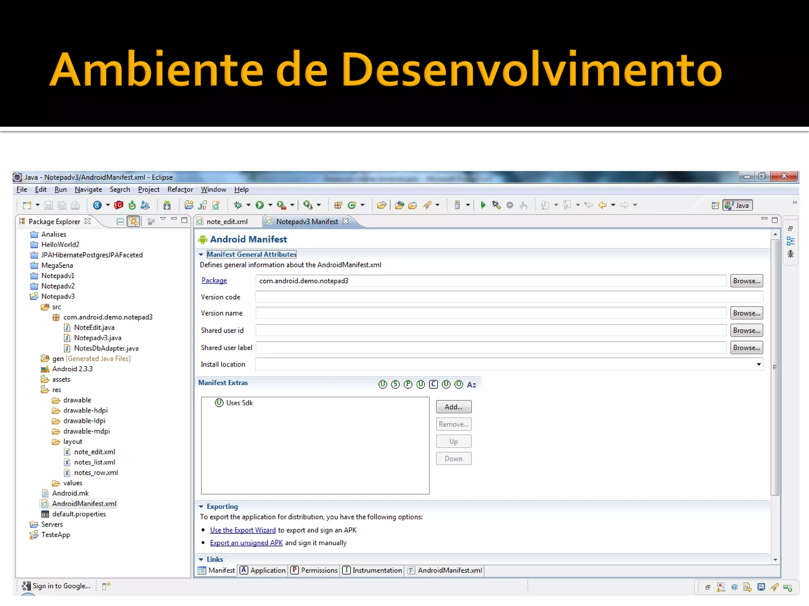
Task: Open the Refactor menu
Action: (x=180, y=189)
